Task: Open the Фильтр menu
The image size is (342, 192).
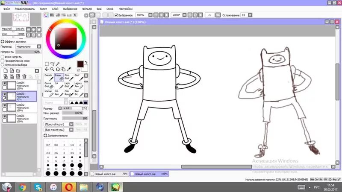Action: (x=87, y=9)
